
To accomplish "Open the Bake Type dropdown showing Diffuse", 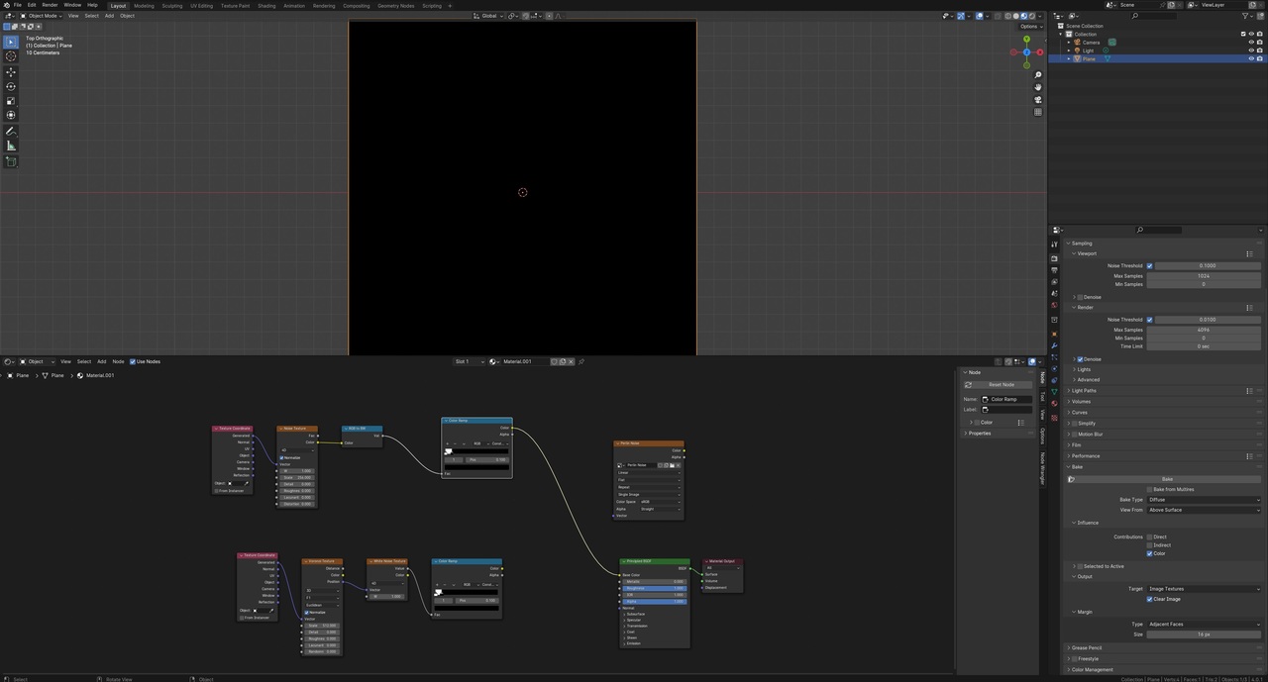I will [x=1204, y=499].
